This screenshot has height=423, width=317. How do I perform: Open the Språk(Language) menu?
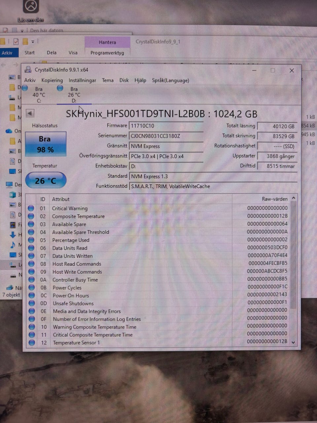(x=170, y=80)
